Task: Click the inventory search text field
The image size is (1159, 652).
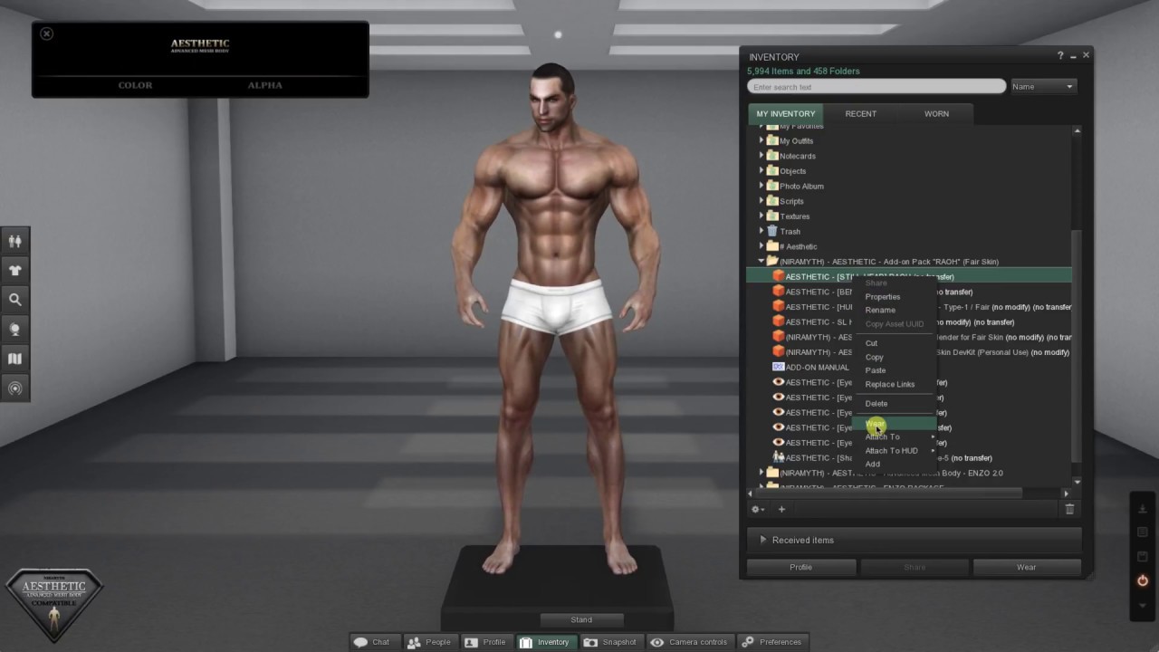Action: (x=876, y=87)
